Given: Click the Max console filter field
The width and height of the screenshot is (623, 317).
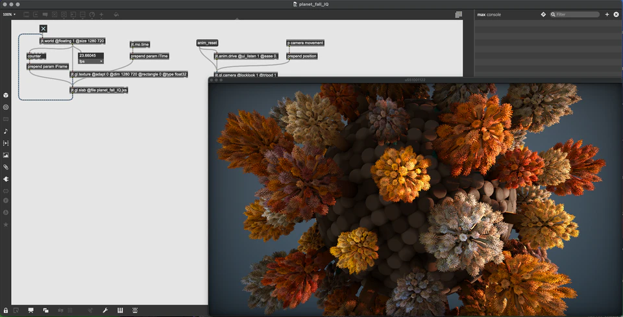Looking at the screenshot, I should (574, 14).
